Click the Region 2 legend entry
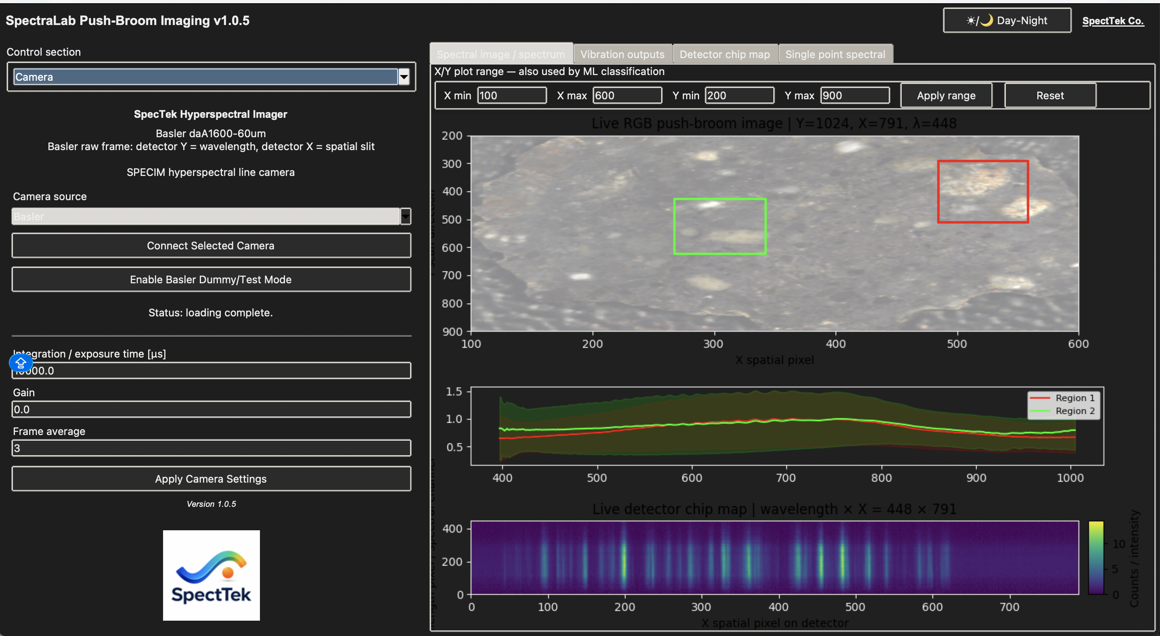Viewport: 1160px width, 636px height. click(1062, 411)
